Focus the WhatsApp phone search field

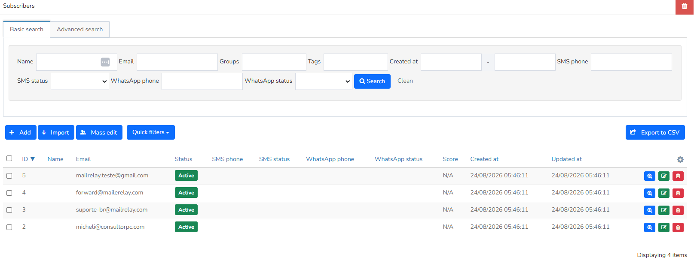pos(202,81)
